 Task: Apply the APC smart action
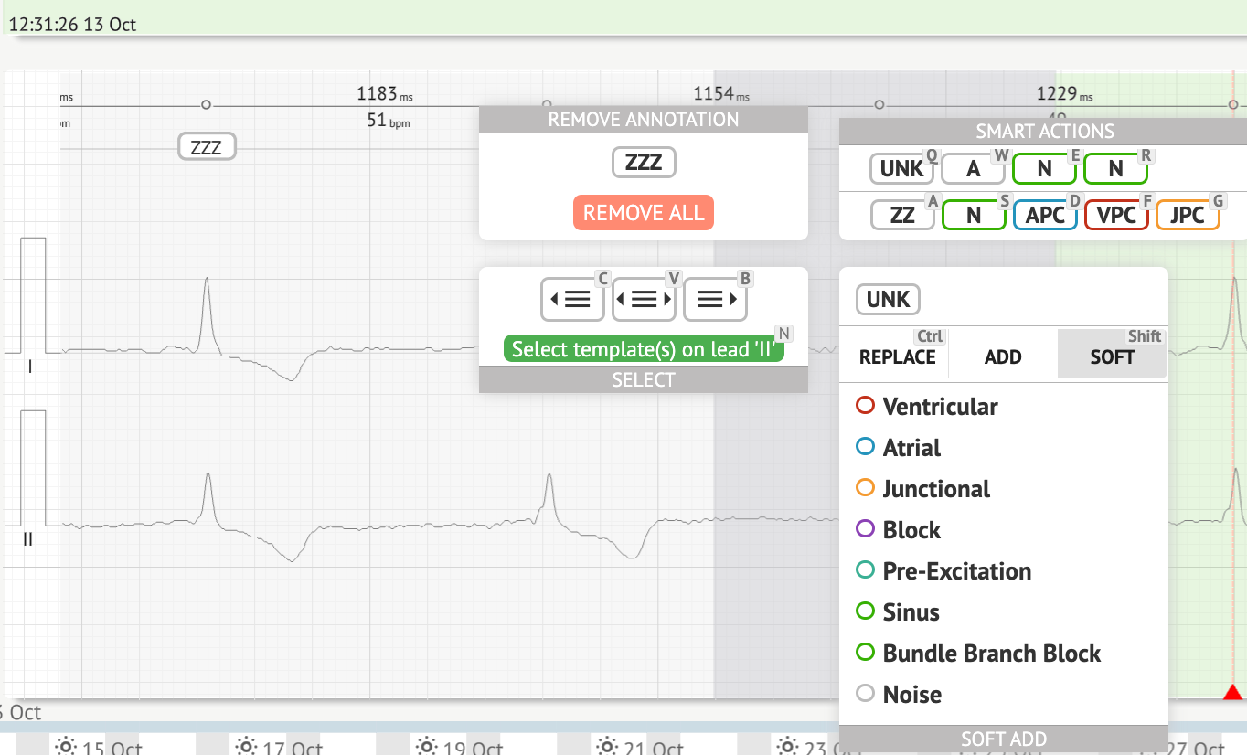pos(1045,215)
